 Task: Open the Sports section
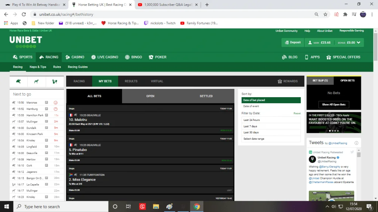point(23,57)
